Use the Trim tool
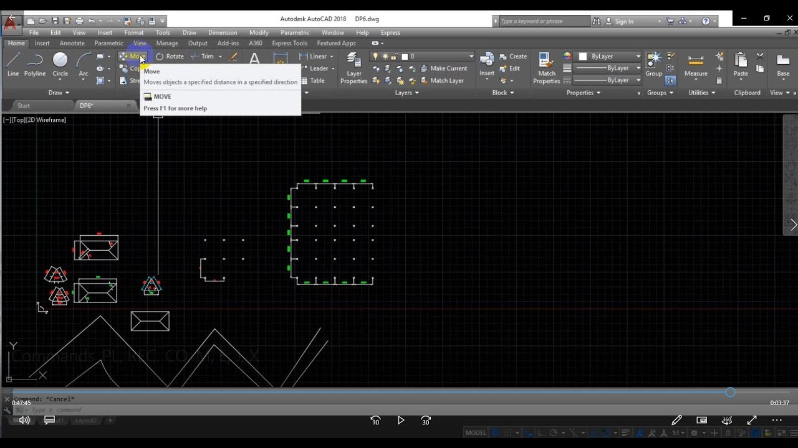Viewport: 798px width, 448px height. point(203,56)
